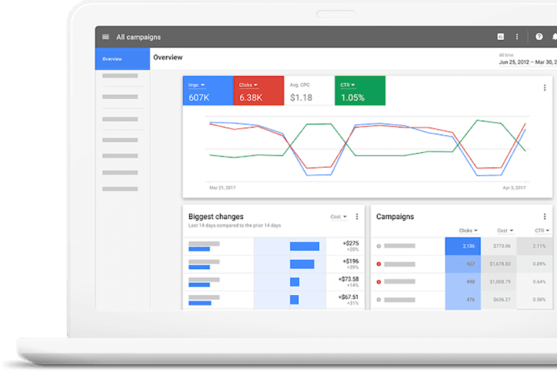The height and width of the screenshot is (372, 557).
Task: Click the 0.50% CTR cell
Action: point(535,300)
